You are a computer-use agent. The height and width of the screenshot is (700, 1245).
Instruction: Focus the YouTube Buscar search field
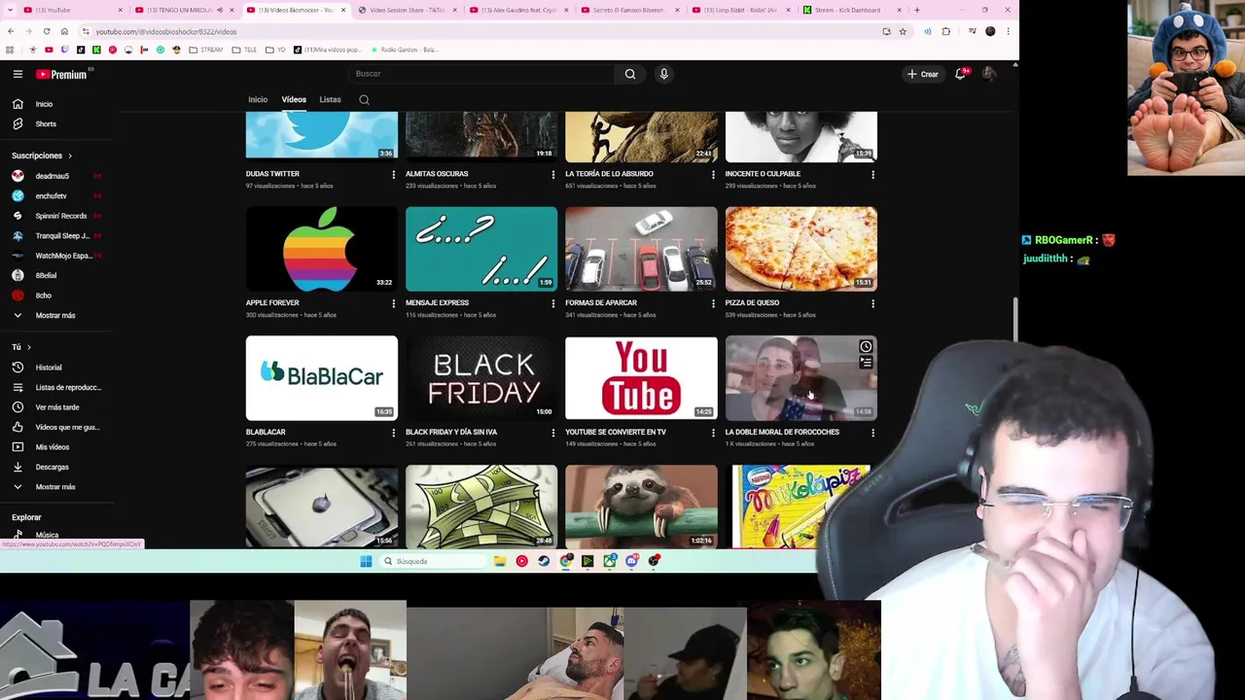[481, 74]
